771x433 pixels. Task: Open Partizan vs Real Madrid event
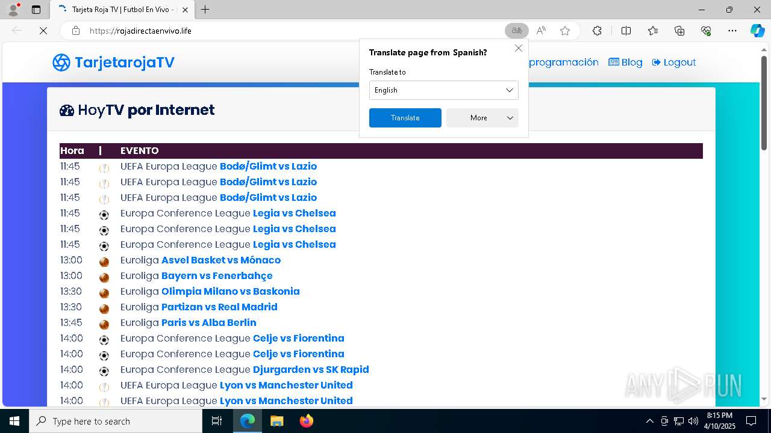pyautogui.click(x=219, y=307)
